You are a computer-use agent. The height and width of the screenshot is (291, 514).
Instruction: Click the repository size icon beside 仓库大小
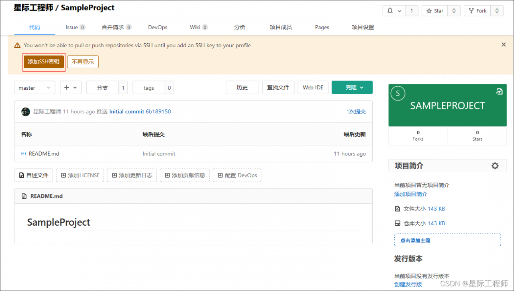coord(398,223)
